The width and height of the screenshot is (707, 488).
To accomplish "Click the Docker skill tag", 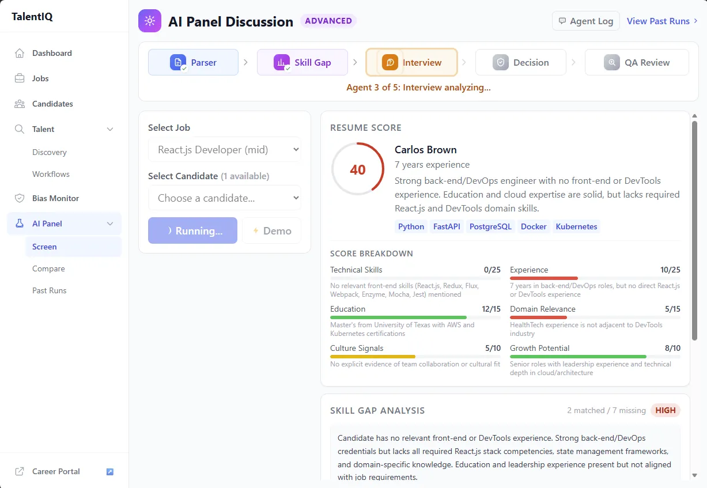I will (534, 226).
